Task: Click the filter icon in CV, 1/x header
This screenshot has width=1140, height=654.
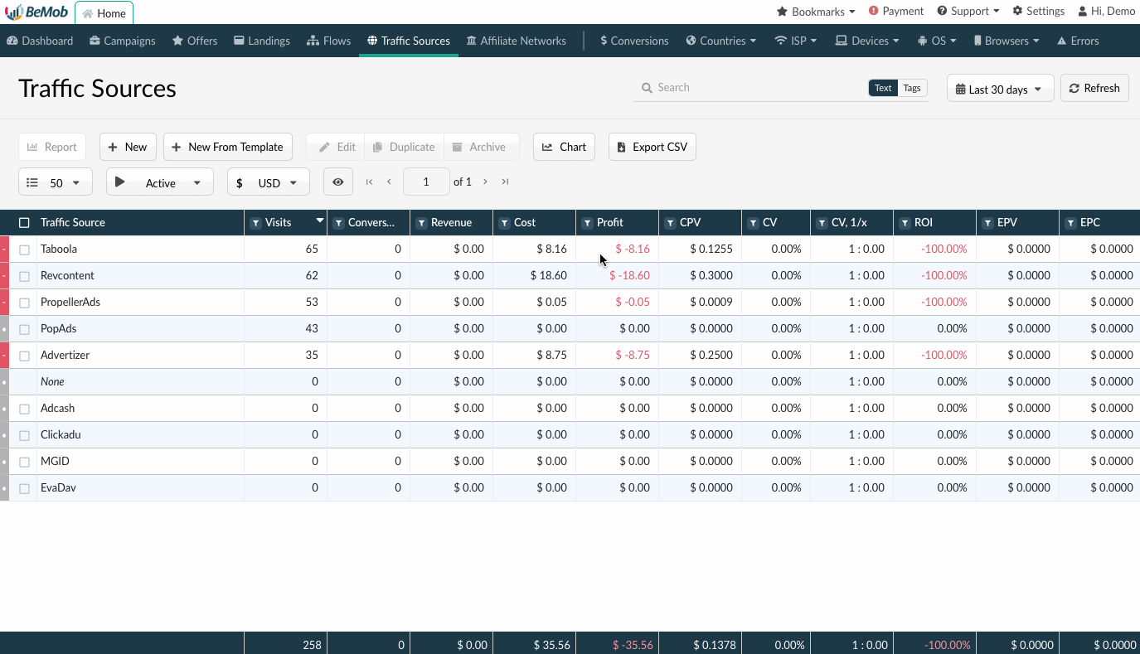Action: (822, 223)
